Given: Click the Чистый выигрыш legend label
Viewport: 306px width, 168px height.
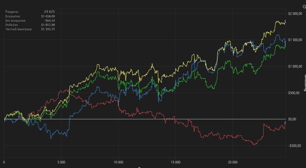Looking at the screenshot, I should 18,29.
